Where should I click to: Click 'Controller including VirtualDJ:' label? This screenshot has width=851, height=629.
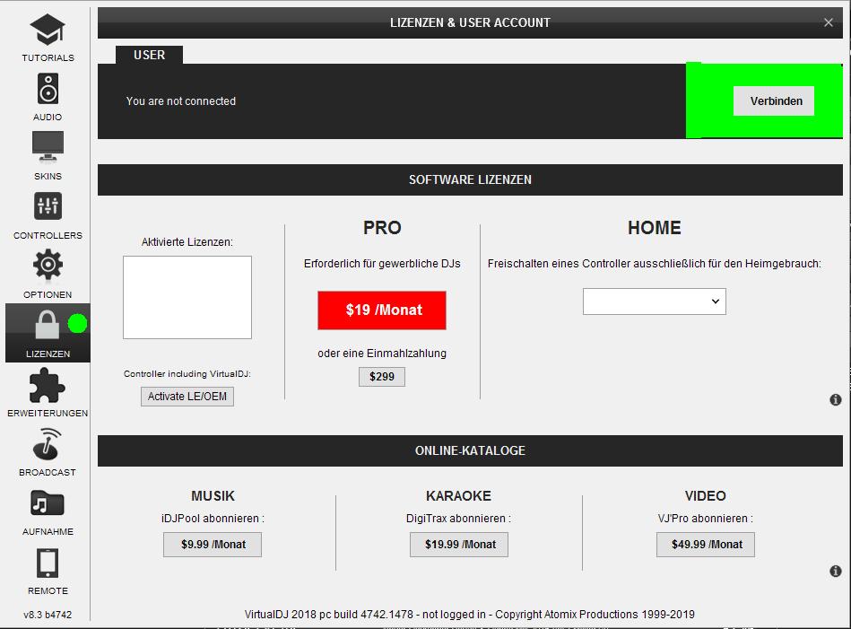pyautogui.click(x=187, y=373)
